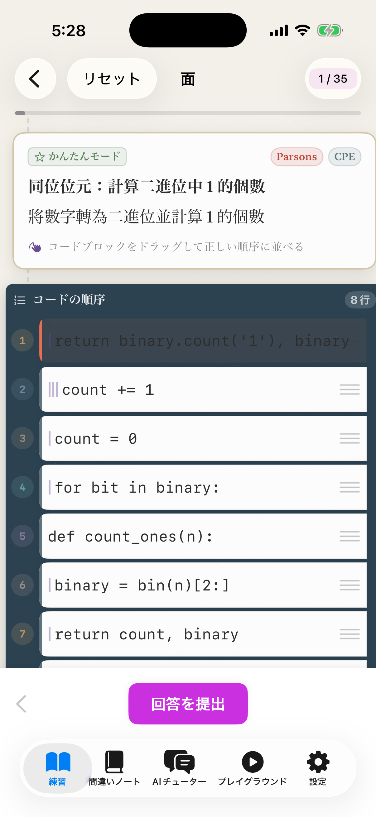Open the プレイグラウンド play icon
The image size is (376, 817).
252,763
